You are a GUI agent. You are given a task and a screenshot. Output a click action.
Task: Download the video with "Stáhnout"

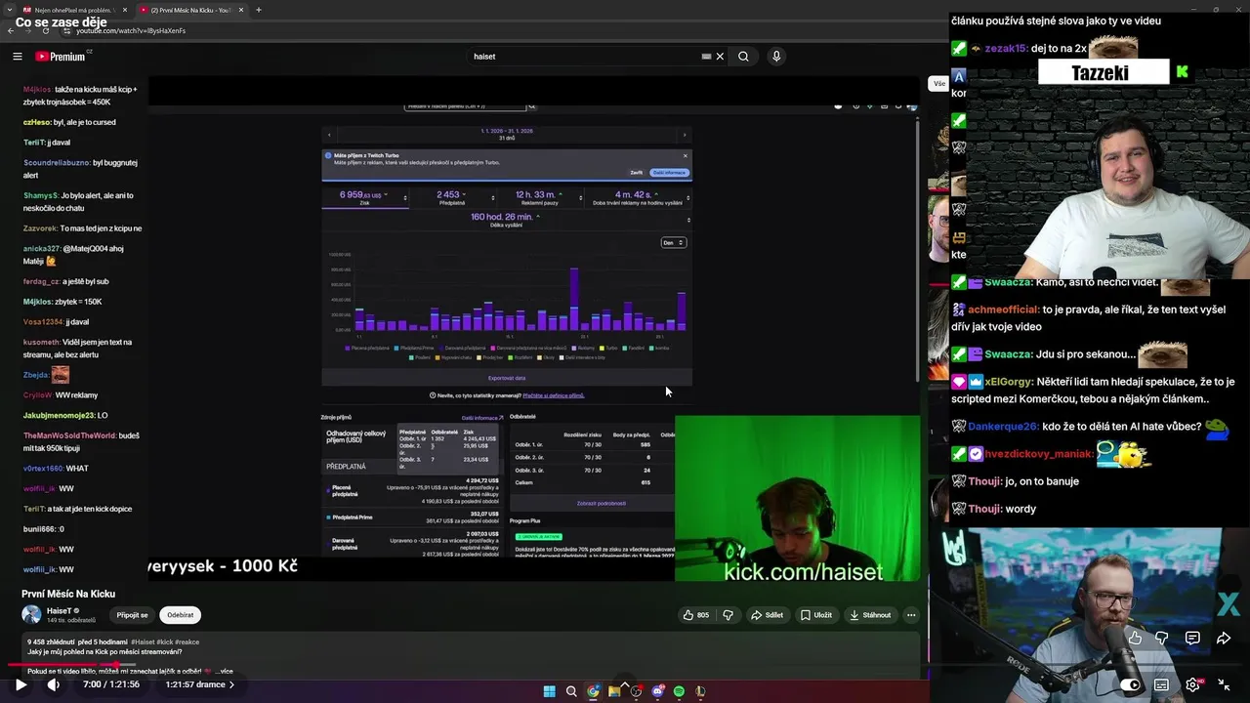(870, 615)
